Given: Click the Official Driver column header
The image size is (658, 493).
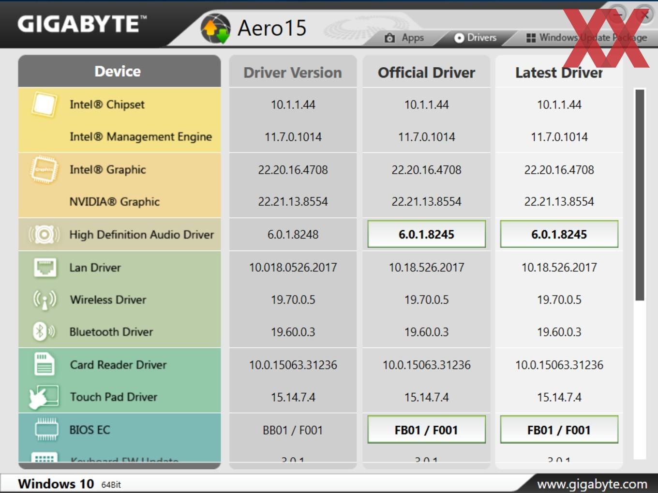Looking at the screenshot, I should (x=426, y=73).
